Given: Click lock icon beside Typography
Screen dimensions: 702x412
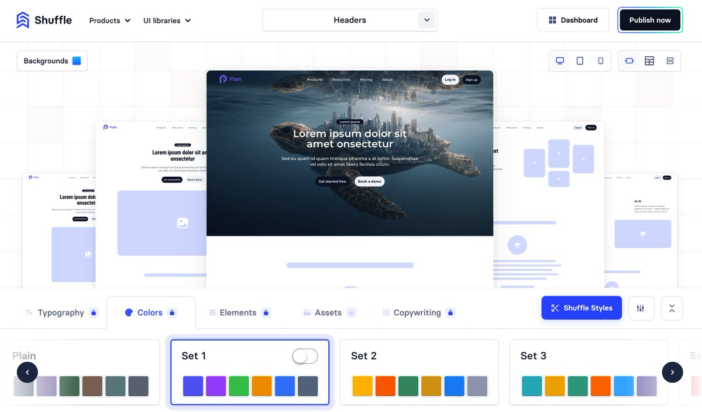Looking at the screenshot, I should tap(94, 313).
